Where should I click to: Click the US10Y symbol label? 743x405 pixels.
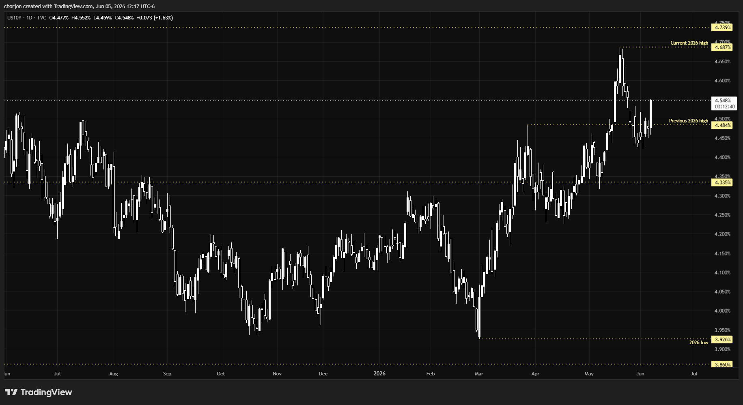point(14,18)
